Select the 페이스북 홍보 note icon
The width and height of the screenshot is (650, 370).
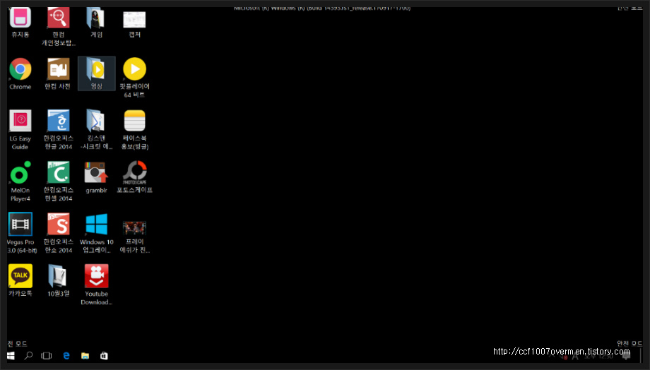point(134,121)
